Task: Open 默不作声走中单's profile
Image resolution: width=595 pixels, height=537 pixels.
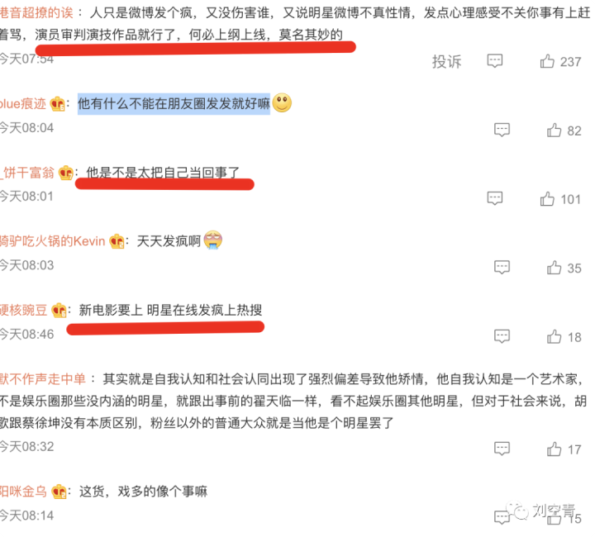Action: pyautogui.click(x=43, y=379)
